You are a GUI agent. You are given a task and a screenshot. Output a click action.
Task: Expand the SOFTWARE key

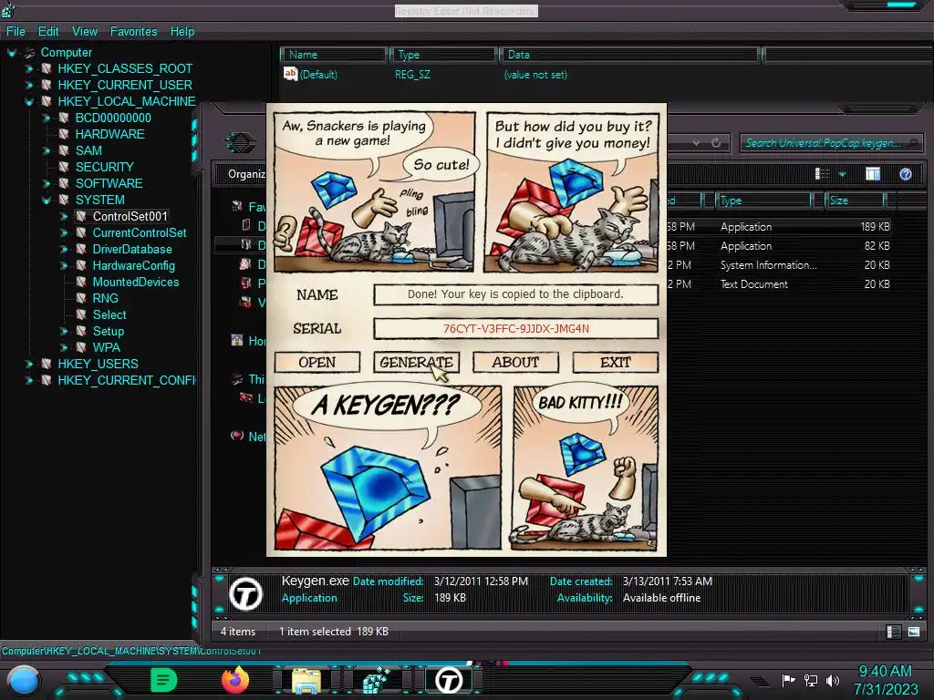point(46,183)
